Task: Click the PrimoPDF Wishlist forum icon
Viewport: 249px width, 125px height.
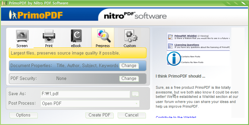Action: tap(171, 37)
